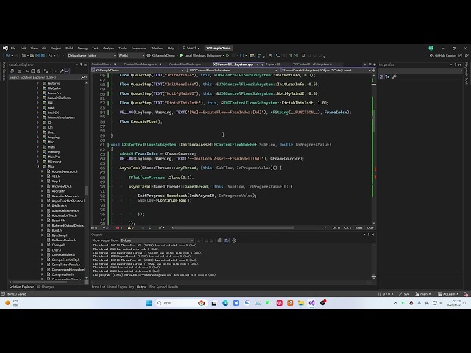Open the ShouldCreateSubsystem member dropdown
This screenshot has height=353, width=471.
coord(325,70)
